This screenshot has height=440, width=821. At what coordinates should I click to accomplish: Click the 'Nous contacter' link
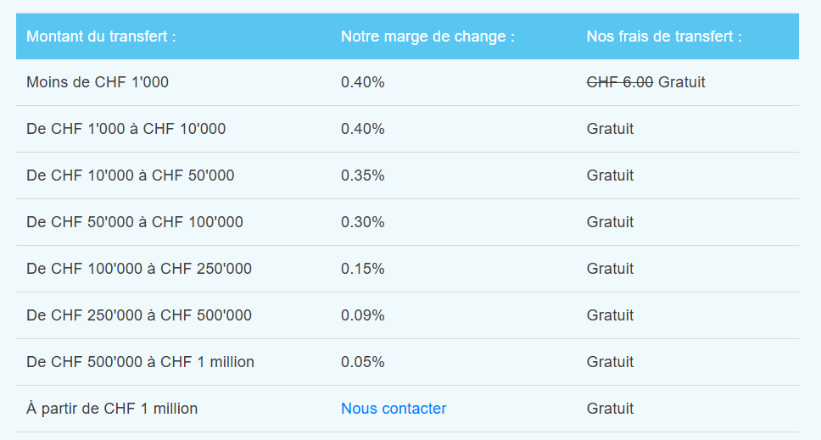394,409
